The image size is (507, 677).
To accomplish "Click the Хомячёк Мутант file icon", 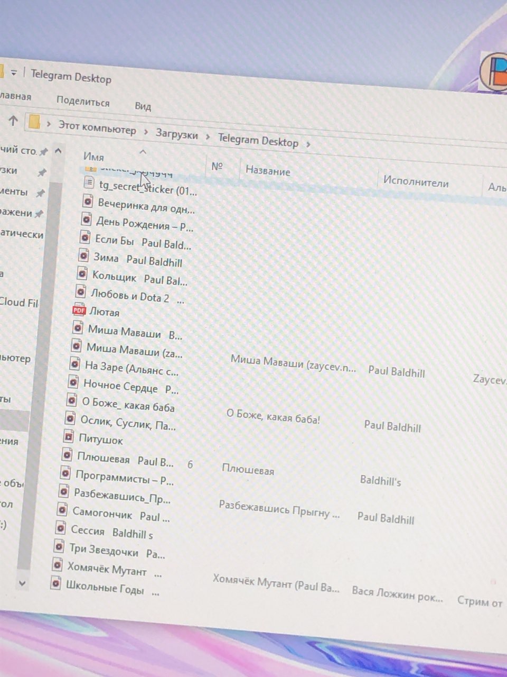I will pos(58,565).
